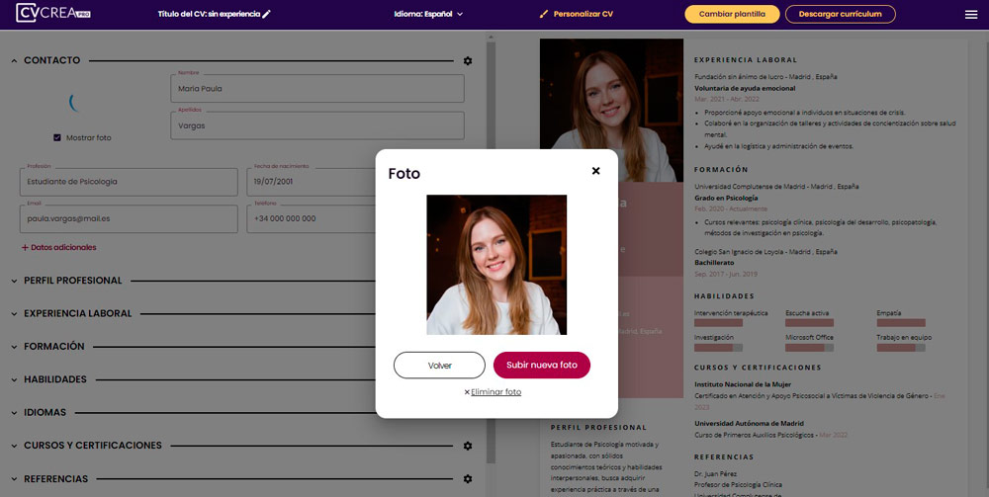Click Descargar currículum button
This screenshot has height=497, width=989.
[840, 14]
